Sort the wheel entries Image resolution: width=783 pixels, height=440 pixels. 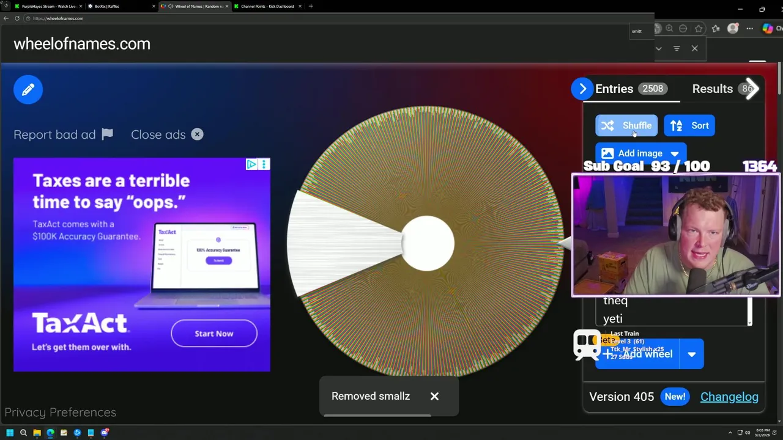coord(689,126)
